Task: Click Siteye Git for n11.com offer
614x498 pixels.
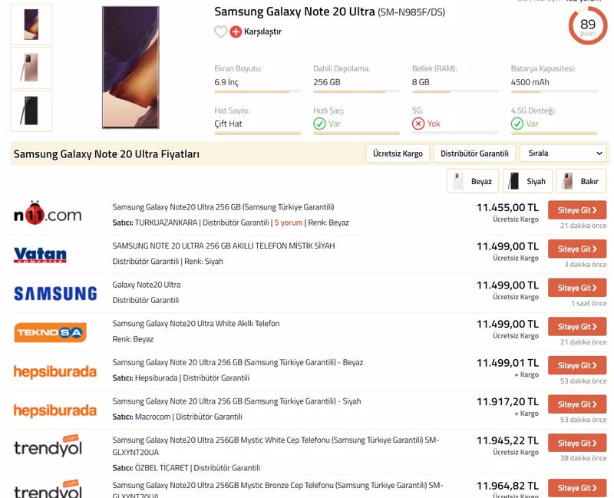Action: [x=577, y=210]
